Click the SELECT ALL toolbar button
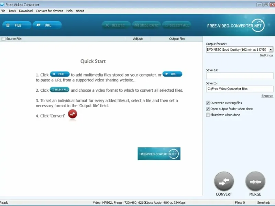 click(x=177, y=25)
